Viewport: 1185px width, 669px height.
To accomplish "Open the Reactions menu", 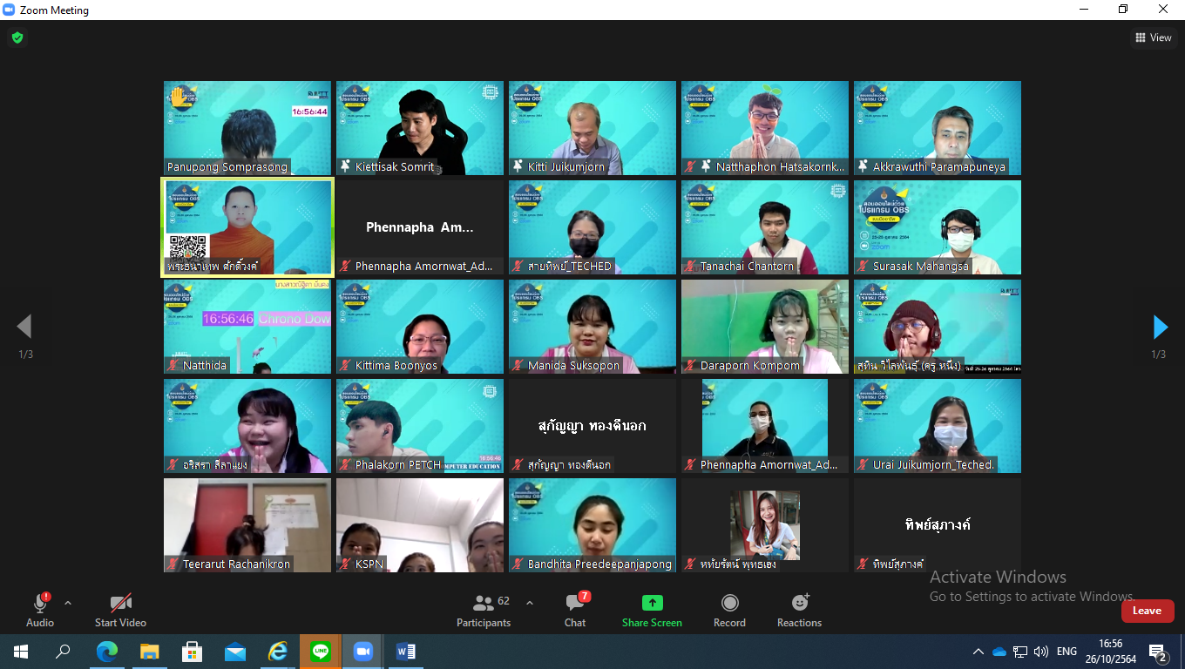I will coord(799,610).
